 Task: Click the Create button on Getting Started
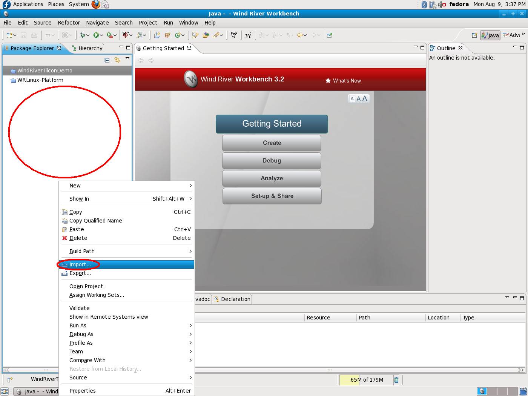[272, 143]
